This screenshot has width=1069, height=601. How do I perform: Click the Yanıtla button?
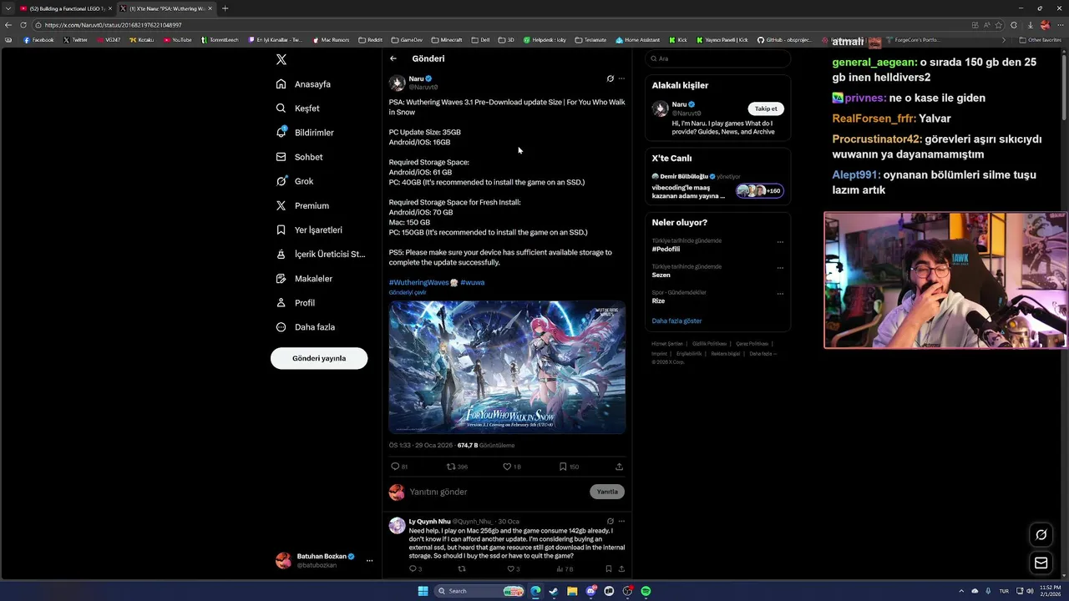607,492
